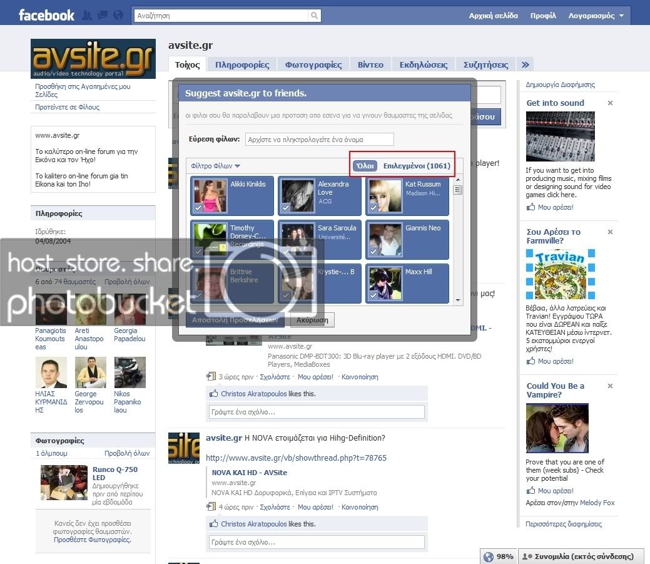The height and width of the screenshot is (564, 650).
Task: Open Nikos Papanikolaou fan thumbnail
Action: tap(129, 372)
